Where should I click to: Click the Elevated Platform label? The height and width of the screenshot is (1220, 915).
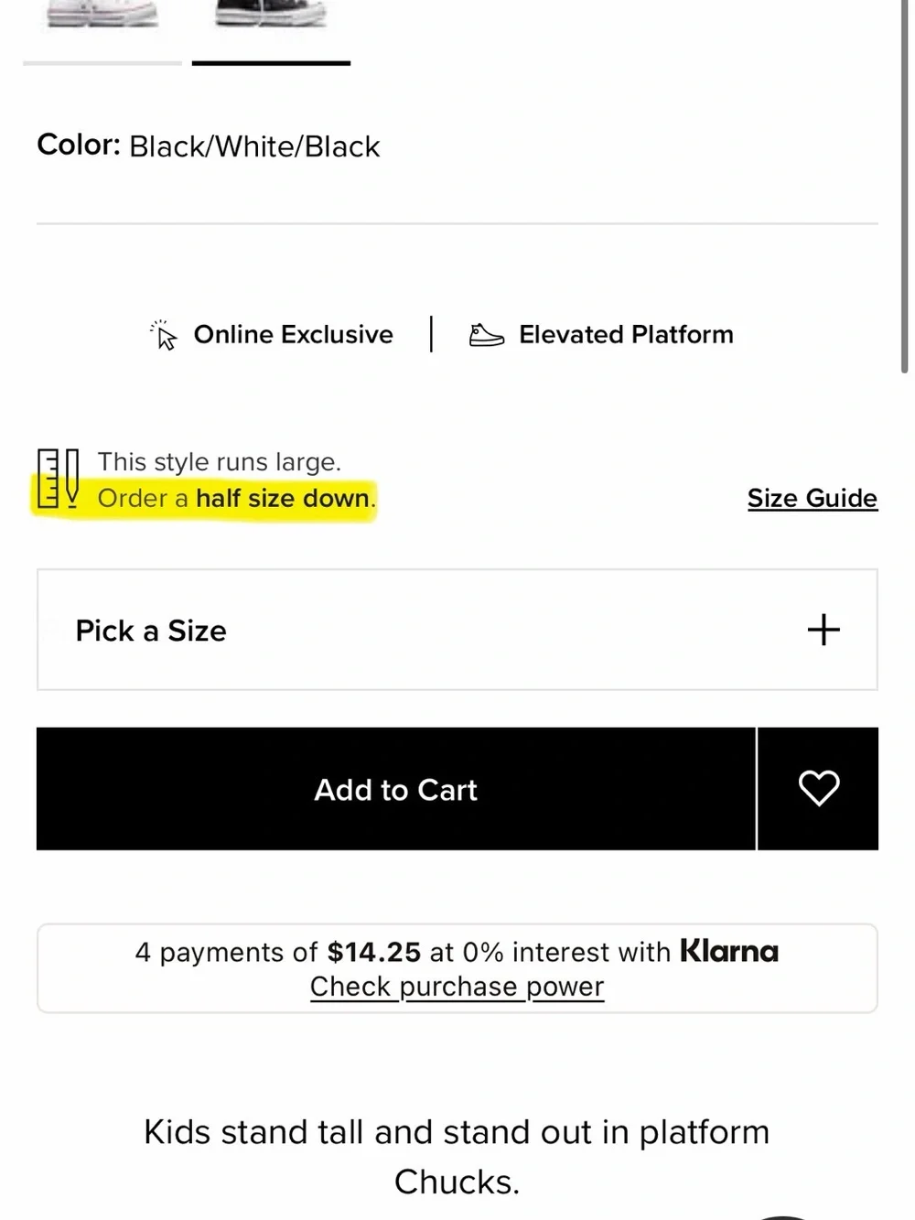627,335
